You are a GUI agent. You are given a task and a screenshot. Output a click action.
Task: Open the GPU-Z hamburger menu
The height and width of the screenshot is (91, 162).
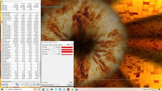[x=72, y=44]
